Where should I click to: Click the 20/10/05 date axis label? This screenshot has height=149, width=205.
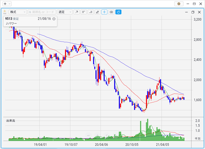[x=132, y=145]
